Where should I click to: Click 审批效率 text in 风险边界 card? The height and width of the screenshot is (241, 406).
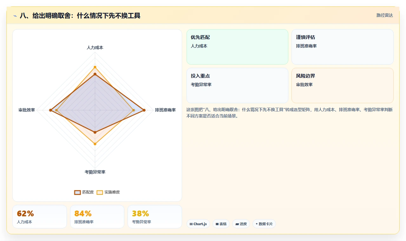coord(304,85)
